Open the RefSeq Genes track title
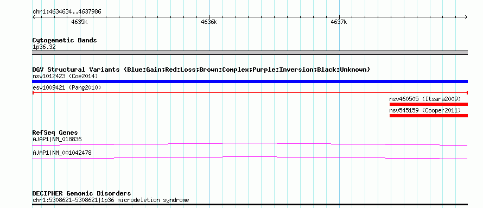The image size is (483, 208). (x=55, y=133)
